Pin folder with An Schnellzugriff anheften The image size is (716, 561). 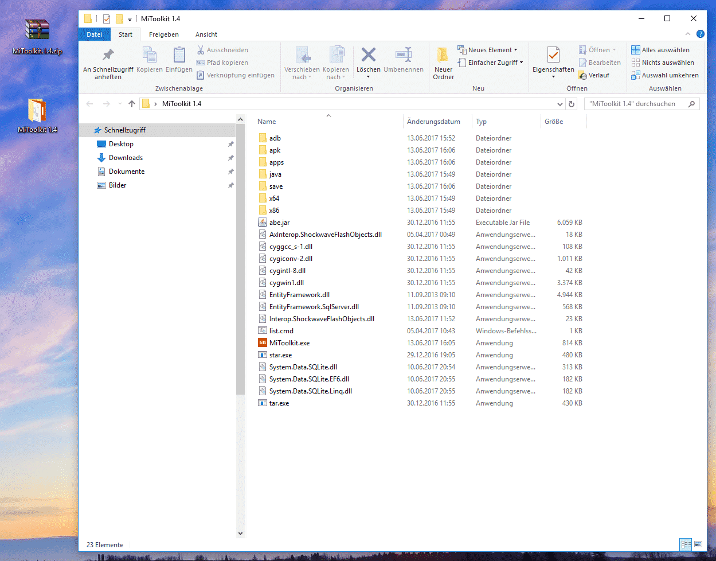tap(108, 56)
